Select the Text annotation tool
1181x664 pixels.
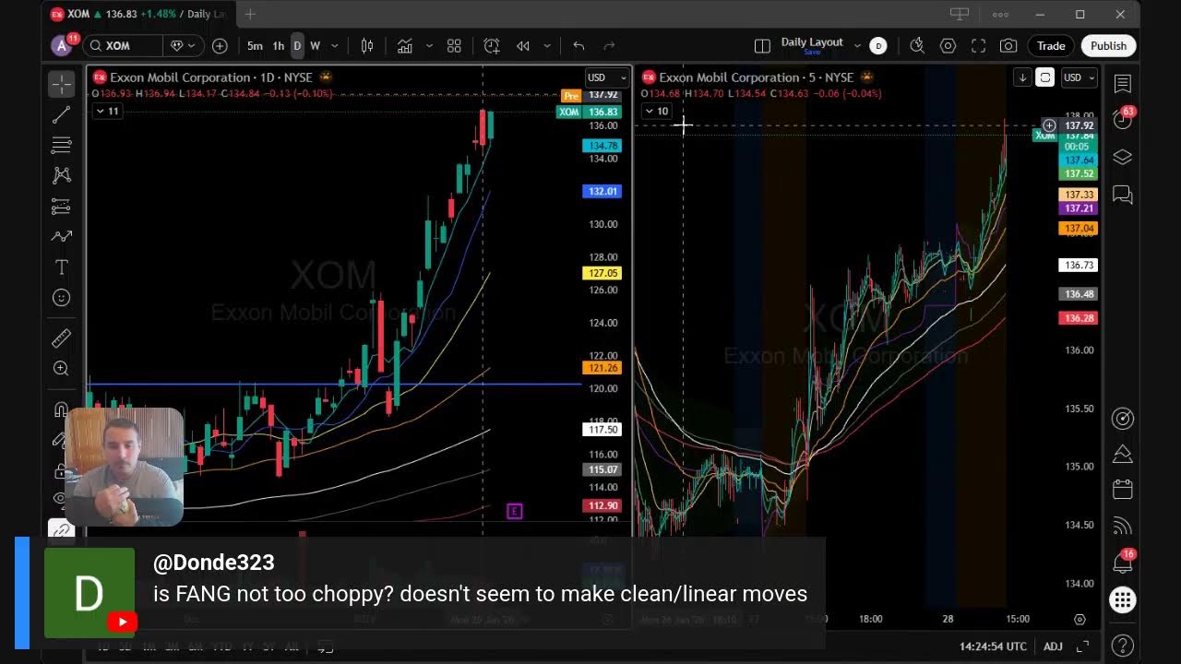(61, 267)
